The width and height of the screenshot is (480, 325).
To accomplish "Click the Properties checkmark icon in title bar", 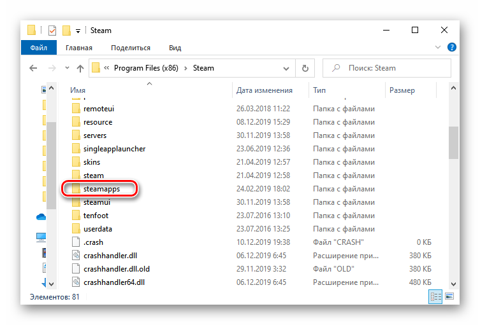I will coord(52,31).
